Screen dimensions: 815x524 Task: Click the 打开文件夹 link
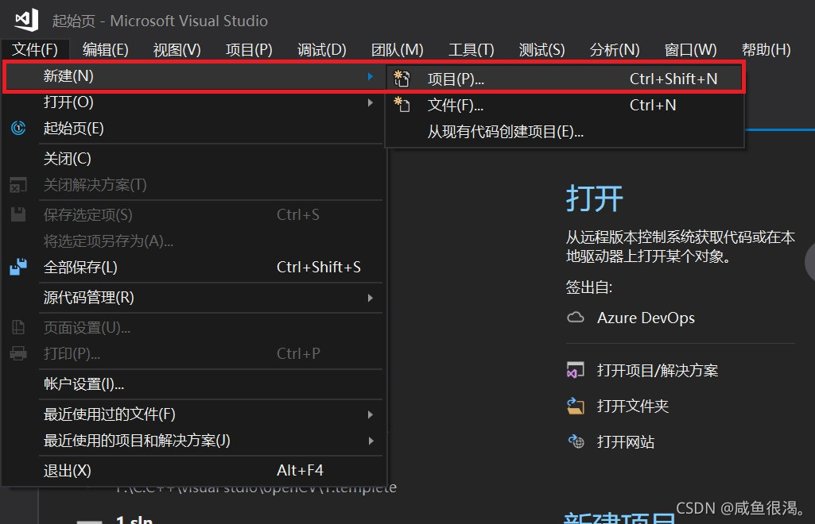tap(633, 406)
